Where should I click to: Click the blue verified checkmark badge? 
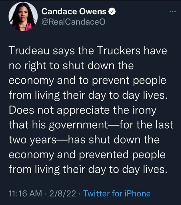[x=112, y=12]
